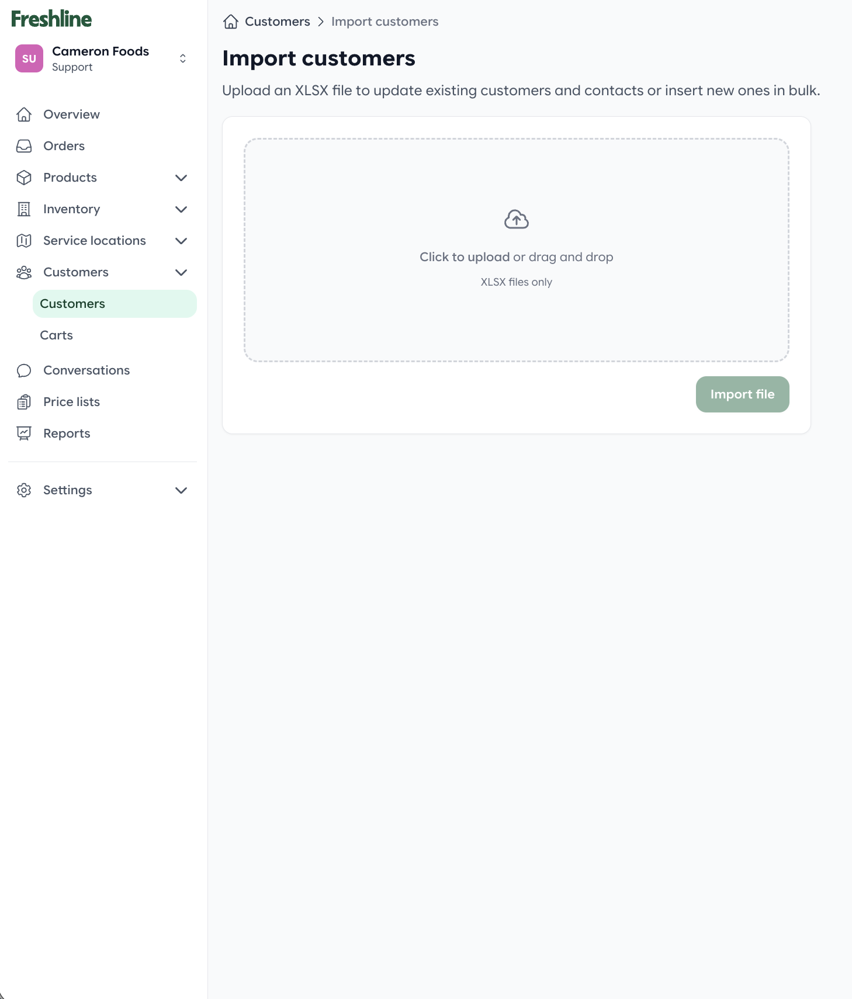The width and height of the screenshot is (852, 999).
Task: Click the Freshline logo
Action: [x=51, y=19]
